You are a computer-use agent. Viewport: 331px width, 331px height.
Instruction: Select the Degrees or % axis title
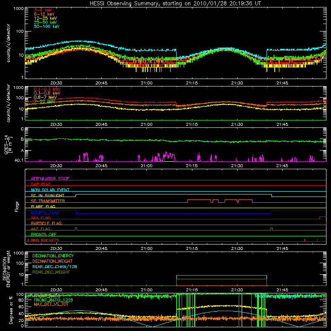tap(11, 310)
